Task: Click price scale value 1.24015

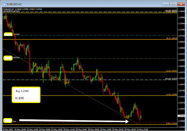Action: tap(181, 109)
